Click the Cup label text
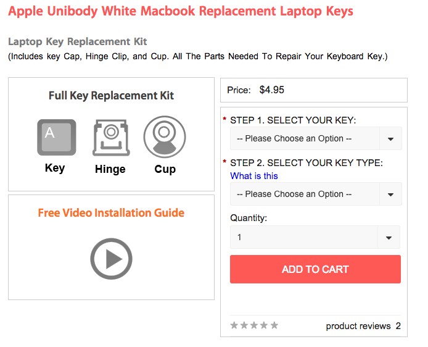Image resolution: width=428 pixels, height=347 pixels. pyautogui.click(x=165, y=169)
